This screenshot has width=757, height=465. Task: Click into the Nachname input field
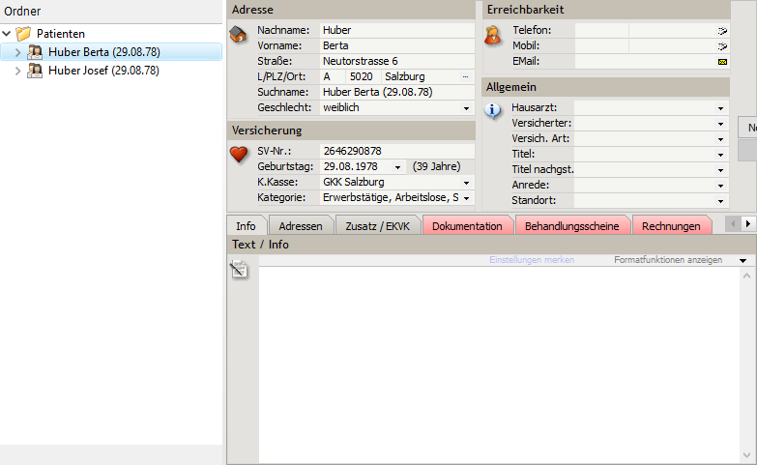pos(395,30)
